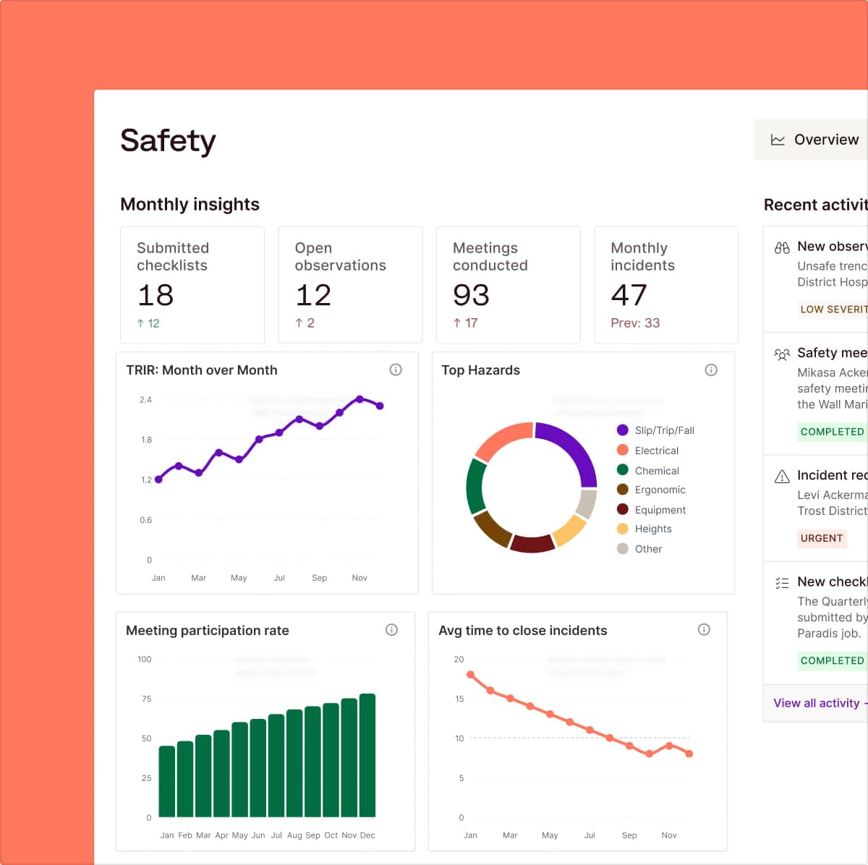Click the URGENT status badge
This screenshot has width=868, height=865.
822,538
